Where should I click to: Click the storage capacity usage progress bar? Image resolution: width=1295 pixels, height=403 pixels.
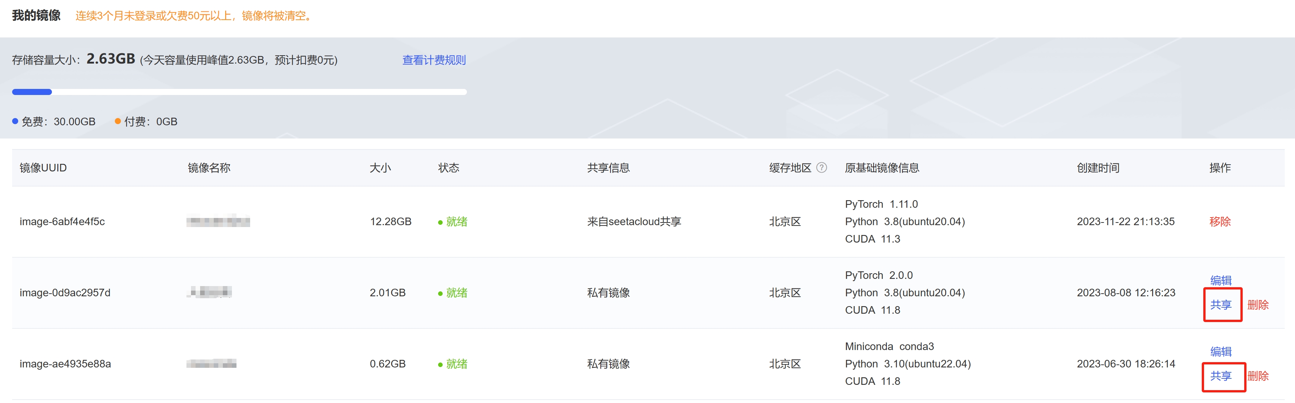pos(239,92)
